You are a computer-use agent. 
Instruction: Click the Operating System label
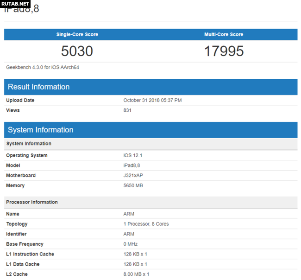(27, 155)
